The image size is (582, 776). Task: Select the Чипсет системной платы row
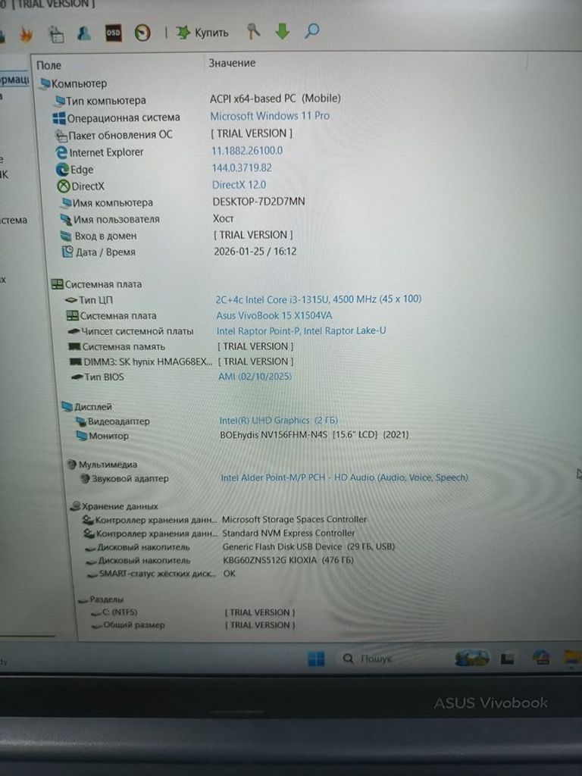pyautogui.click(x=130, y=331)
